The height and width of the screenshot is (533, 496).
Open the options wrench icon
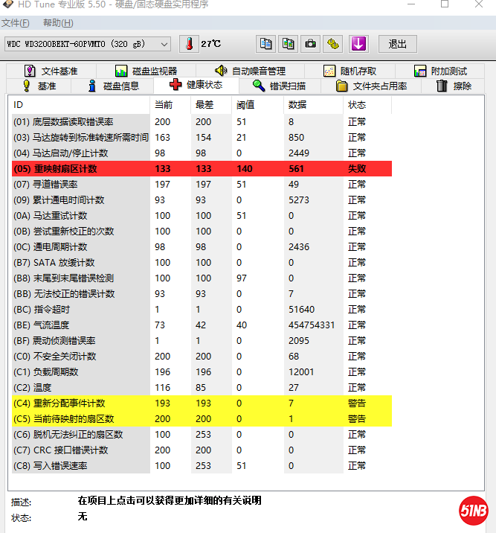tap(333, 44)
